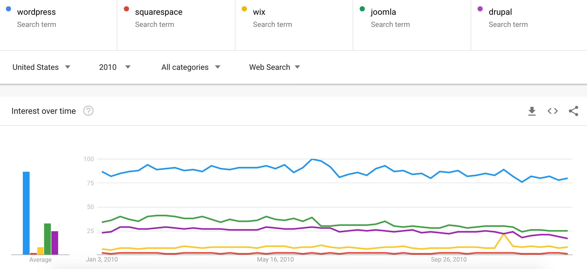Click the wix search term
This screenshot has width=587, height=269.
tap(259, 12)
